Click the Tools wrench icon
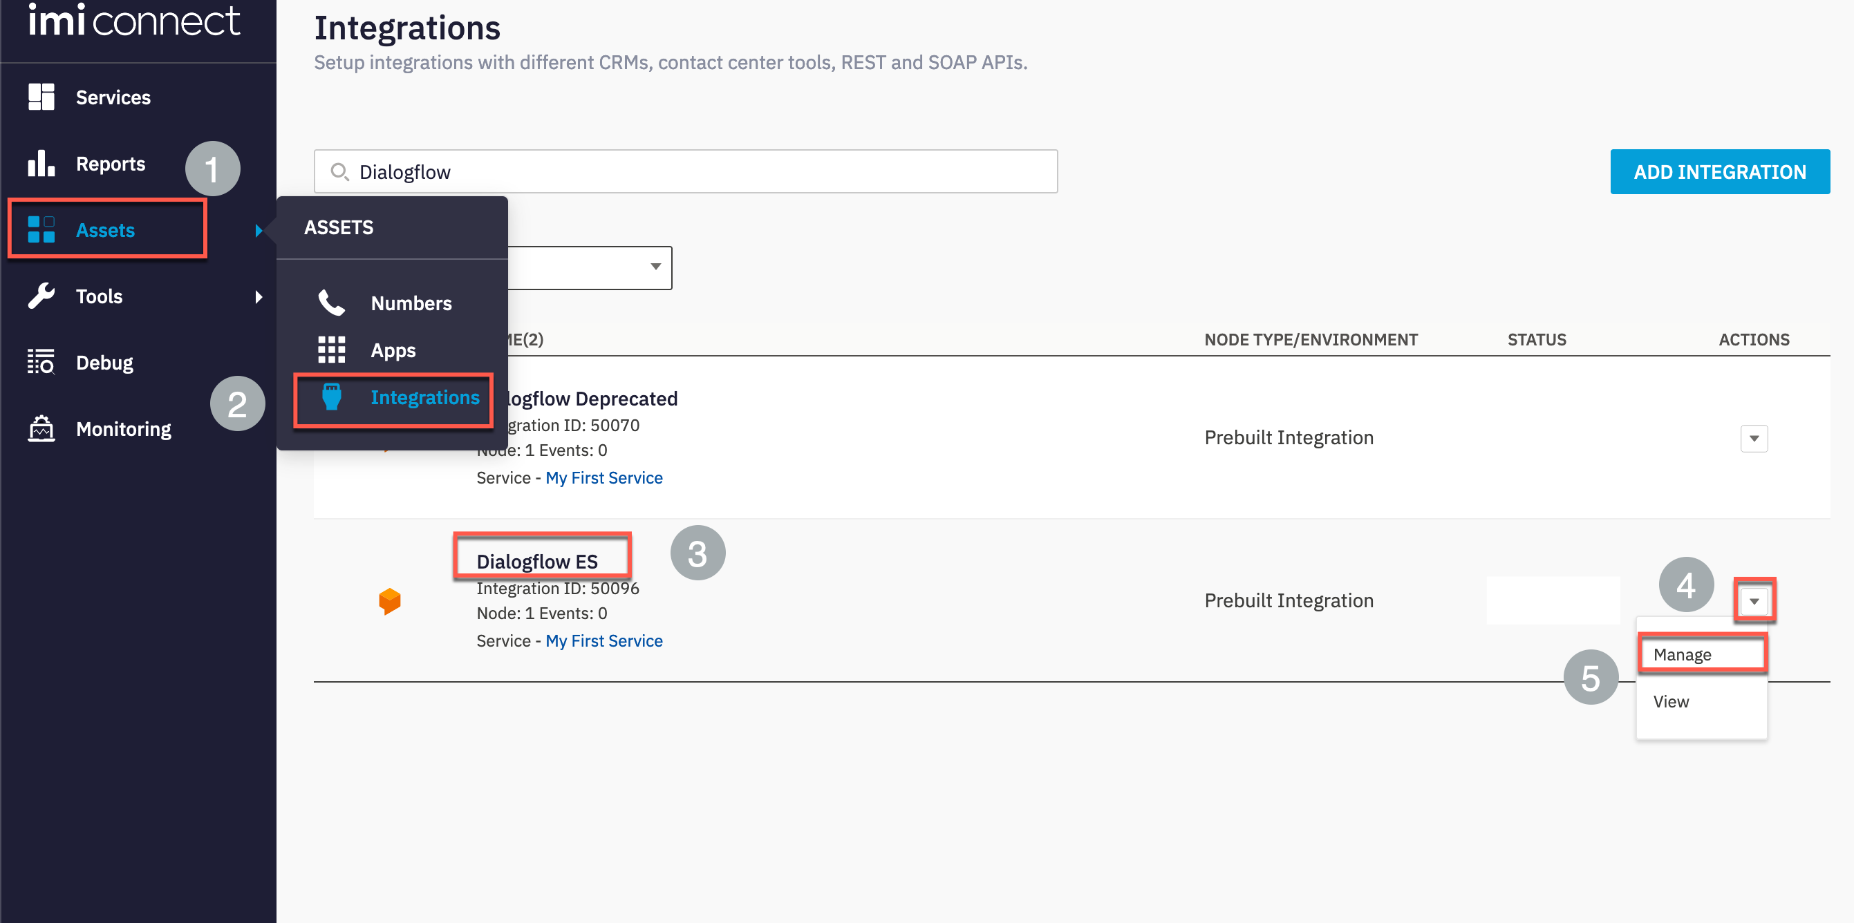The image size is (1854, 923). [41, 296]
